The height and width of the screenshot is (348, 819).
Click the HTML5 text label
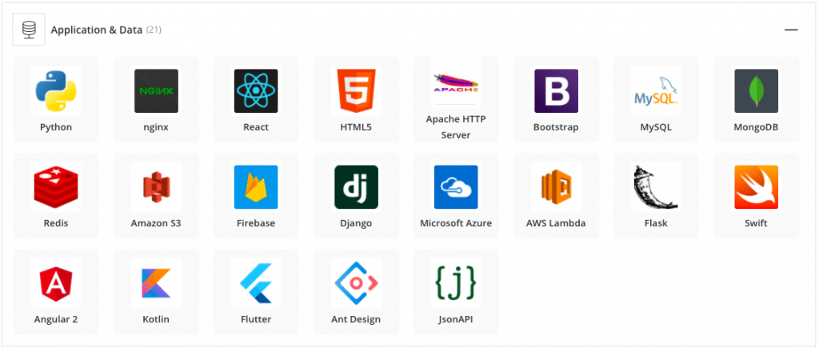(356, 127)
